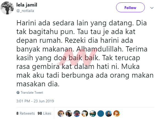Click the tweet text starting with Harini
155x119 pixels.
click(85, 53)
